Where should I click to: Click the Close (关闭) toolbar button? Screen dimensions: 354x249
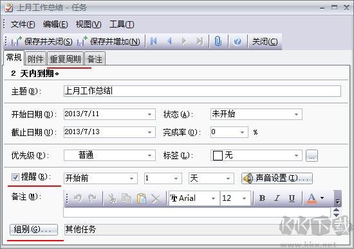coord(265,42)
